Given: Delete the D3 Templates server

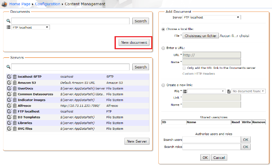Looking at the screenshot, I should pyautogui.click(x=15, y=117).
